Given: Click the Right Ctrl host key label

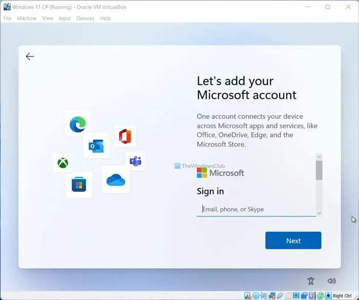Looking at the screenshot, I should 342,296.
